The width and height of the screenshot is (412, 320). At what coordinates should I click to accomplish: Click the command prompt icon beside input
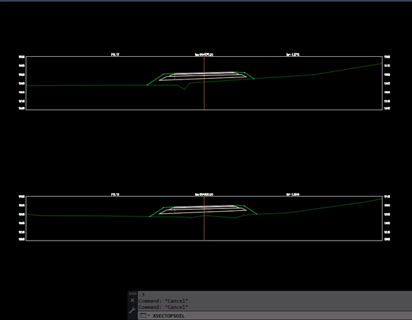tap(142, 316)
